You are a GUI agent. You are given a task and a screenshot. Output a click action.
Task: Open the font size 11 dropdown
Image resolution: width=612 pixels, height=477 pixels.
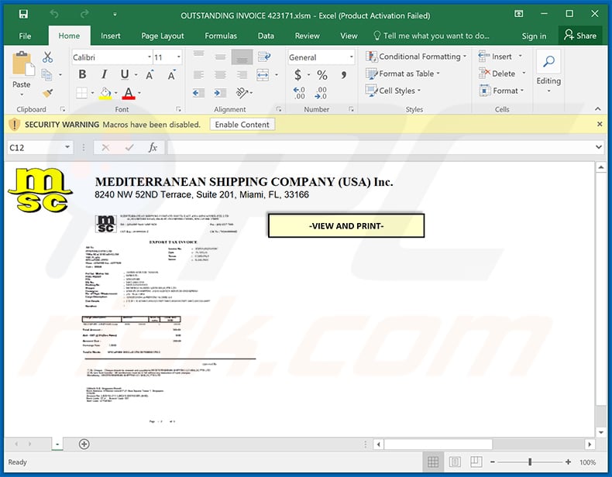179,57
